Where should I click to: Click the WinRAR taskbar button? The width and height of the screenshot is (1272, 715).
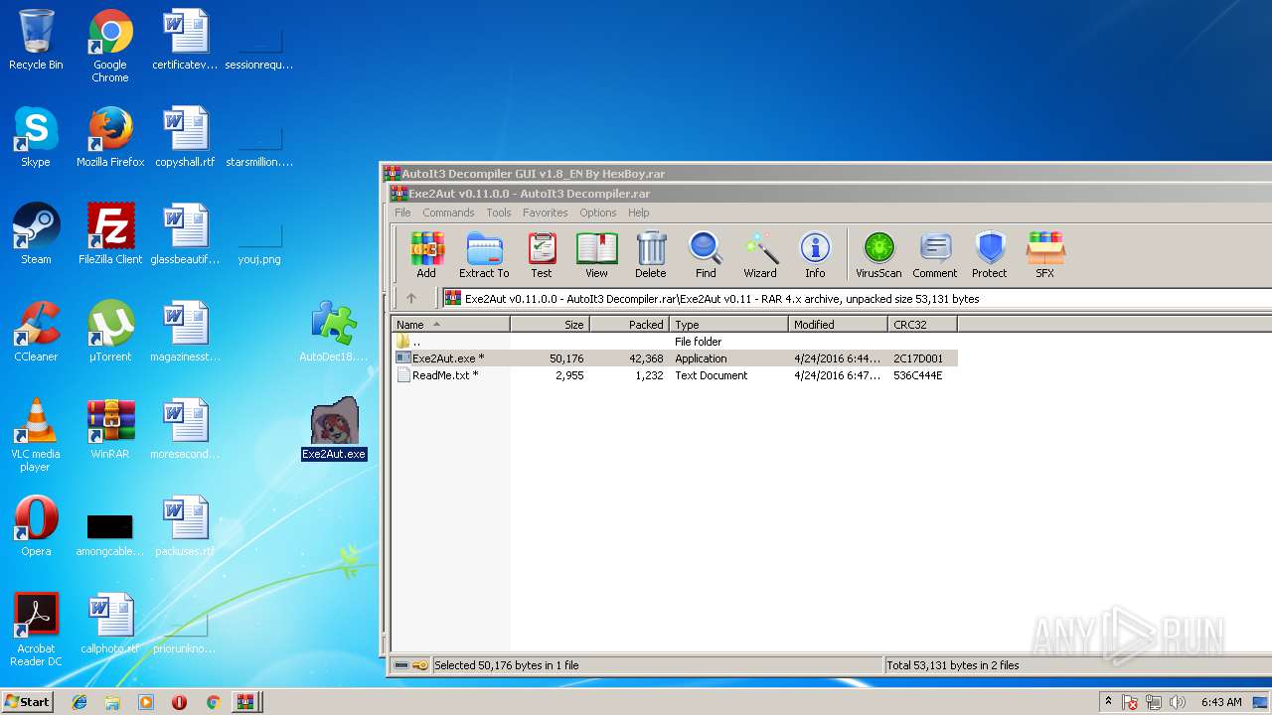244,702
